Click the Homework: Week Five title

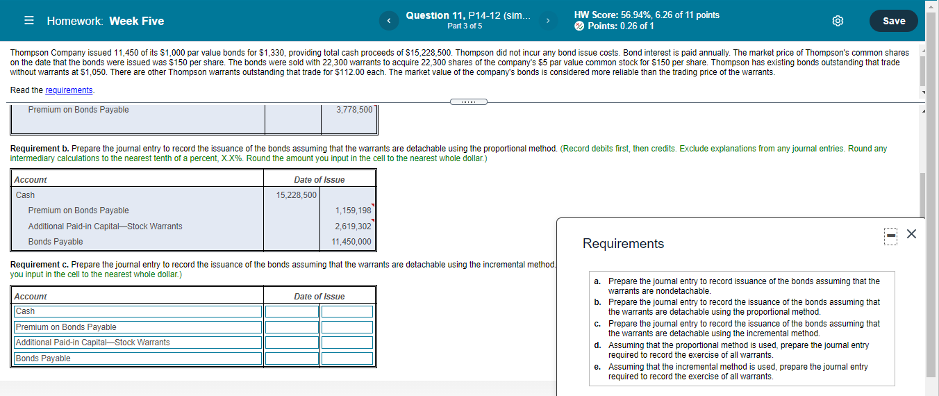click(x=106, y=21)
